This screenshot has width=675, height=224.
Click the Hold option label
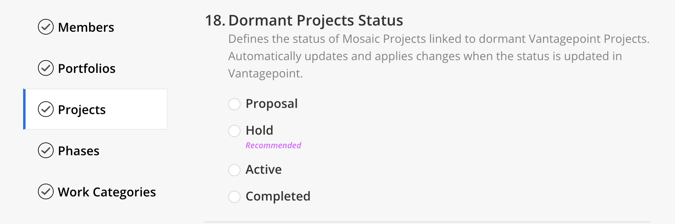[x=259, y=131]
